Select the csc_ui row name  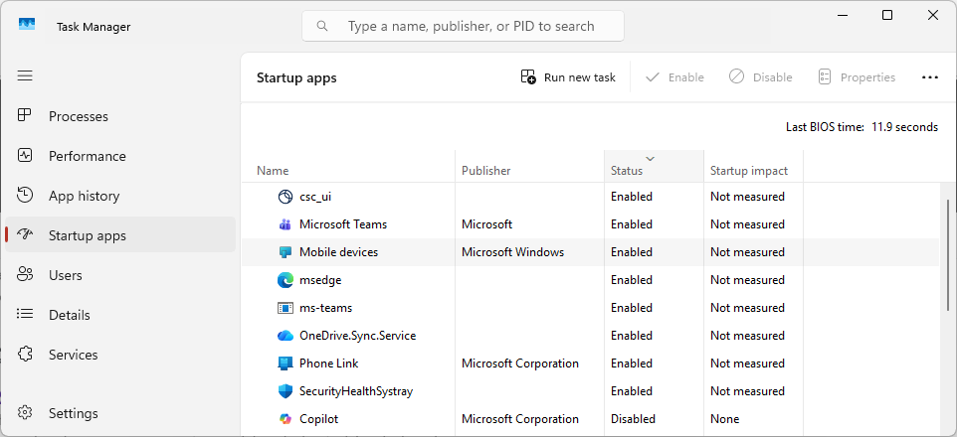[x=315, y=197]
